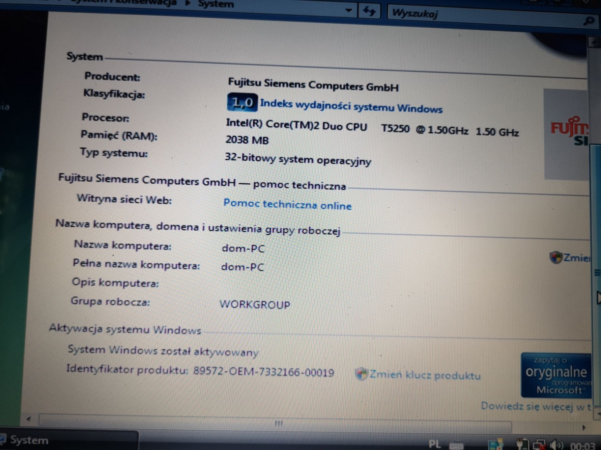The height and width of the screenshot is (450, 601).
Task: Select the product ID 89572-OEM-7332166-00019
Action: pyautogui.click(x=264, y=371)
